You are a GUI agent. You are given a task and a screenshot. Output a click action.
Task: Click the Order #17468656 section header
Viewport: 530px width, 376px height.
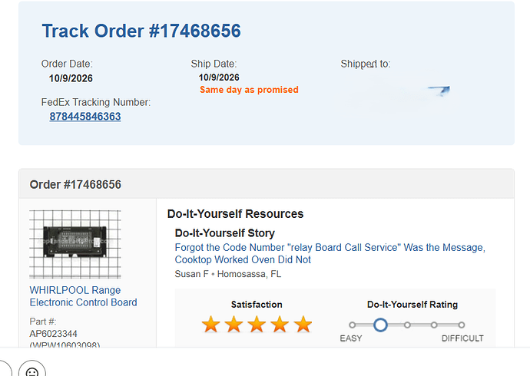[x=75, y=185]
